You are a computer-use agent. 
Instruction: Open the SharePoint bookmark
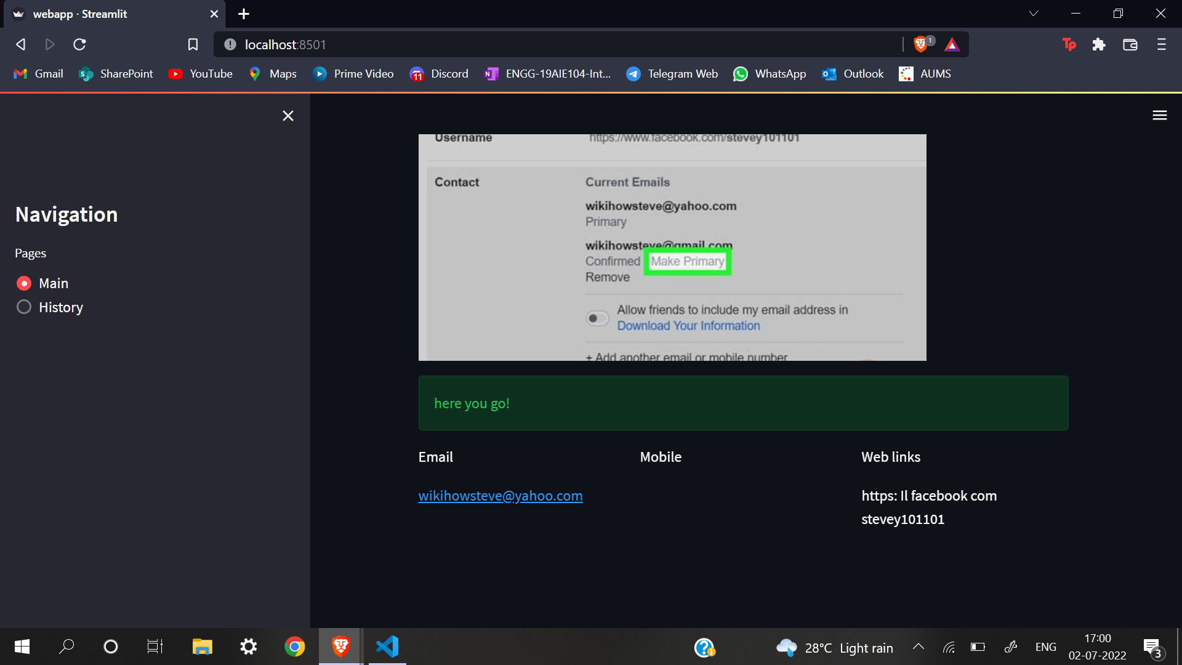pos(116,74)
